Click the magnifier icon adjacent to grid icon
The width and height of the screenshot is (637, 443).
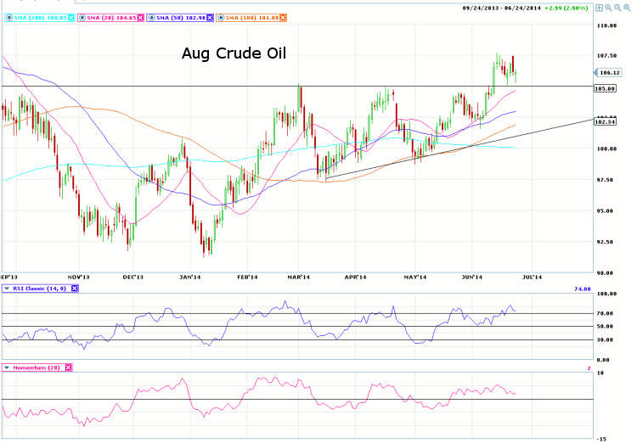point(611,8)
